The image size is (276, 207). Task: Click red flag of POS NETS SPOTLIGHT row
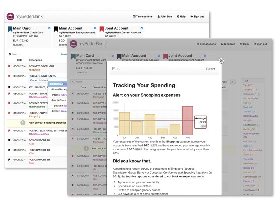9,66
